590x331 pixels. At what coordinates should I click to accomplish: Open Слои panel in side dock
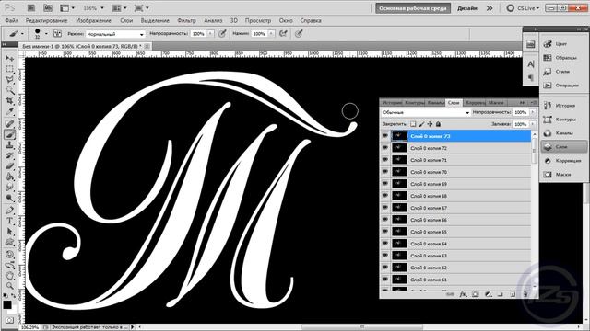click(563, 147)
